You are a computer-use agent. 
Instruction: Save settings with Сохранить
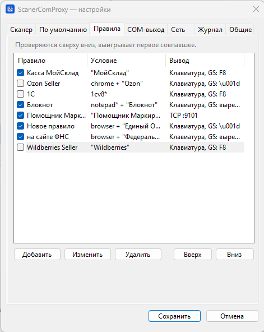click(x=174, y=316)
